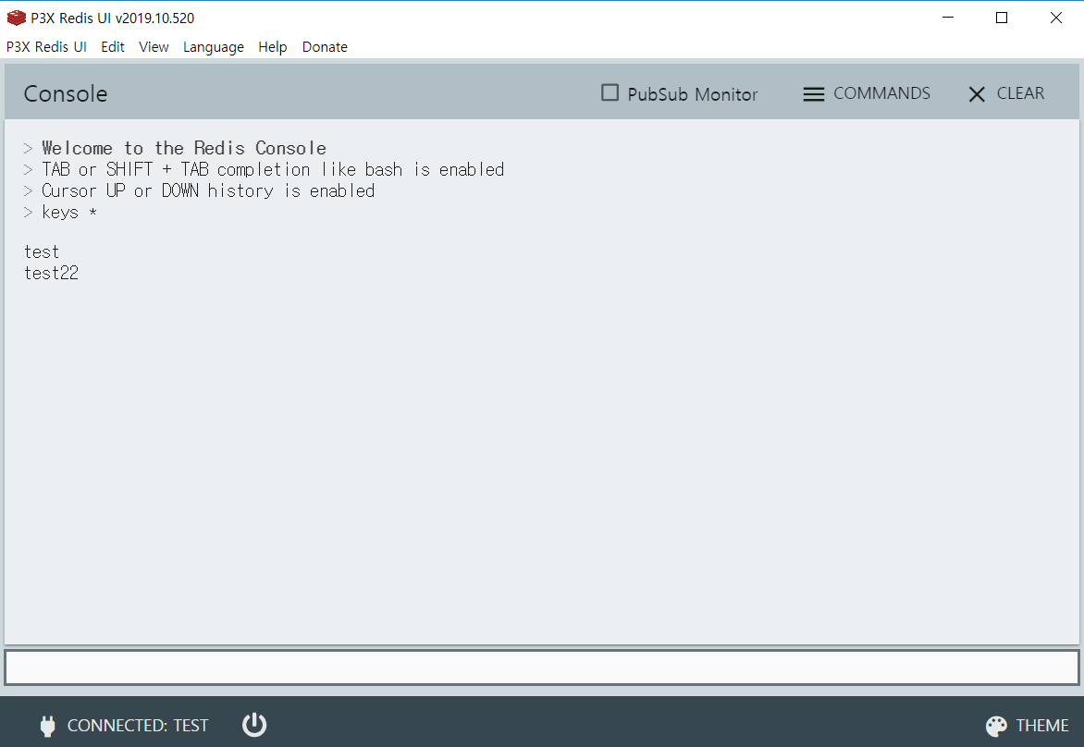Minimize the P3X Redis UI window
This screenshot has width=1084, height=747.
coord(949,18)
